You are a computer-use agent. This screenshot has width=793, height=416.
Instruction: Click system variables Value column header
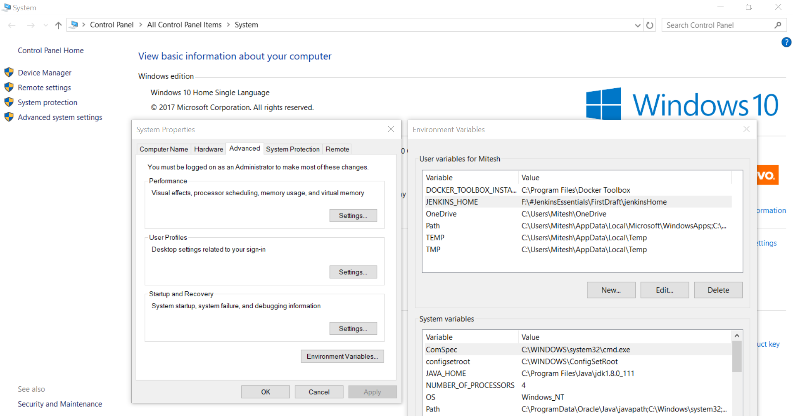pyautogui.click(x=625, y=337)
